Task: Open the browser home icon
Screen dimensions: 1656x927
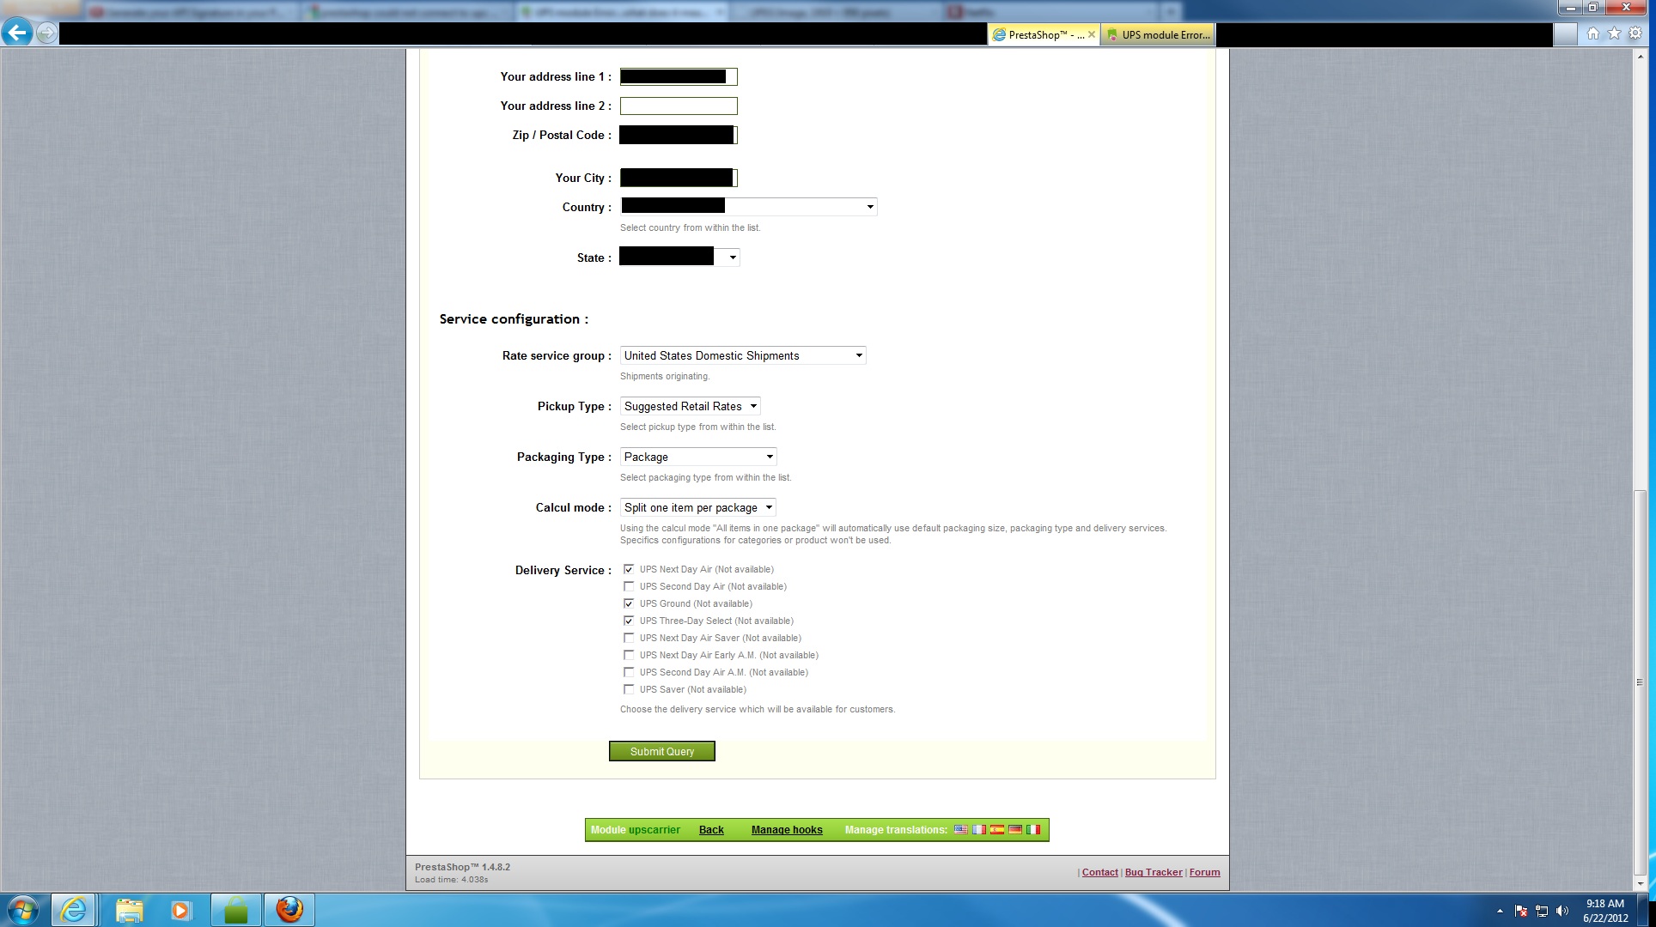Action: click(1592, 33)
